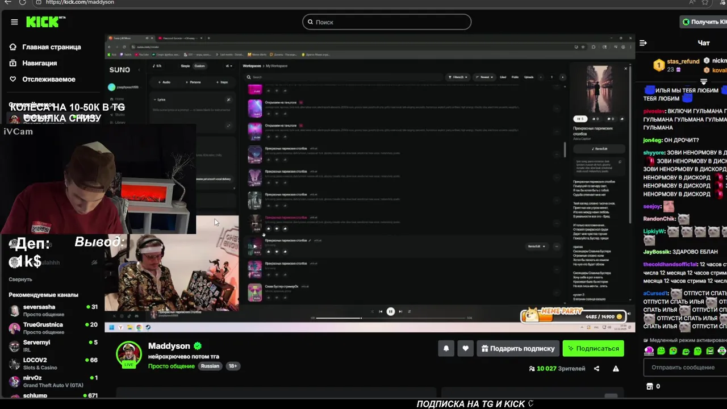Expand the chat leaderboard arrow
This screenshot has width=727, height=409.
pos(703,82)
